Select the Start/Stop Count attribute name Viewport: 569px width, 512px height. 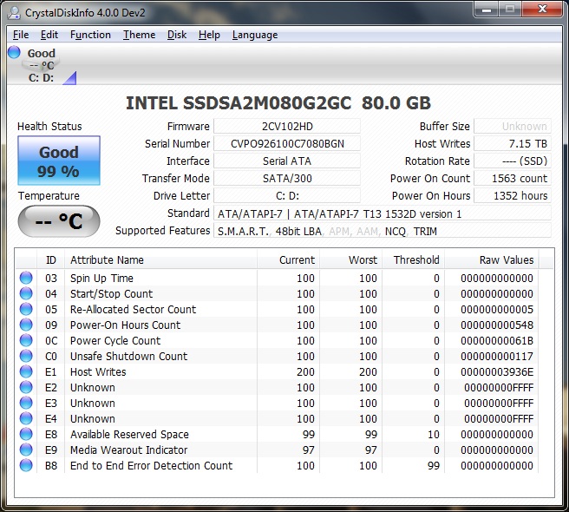point(111,294)
